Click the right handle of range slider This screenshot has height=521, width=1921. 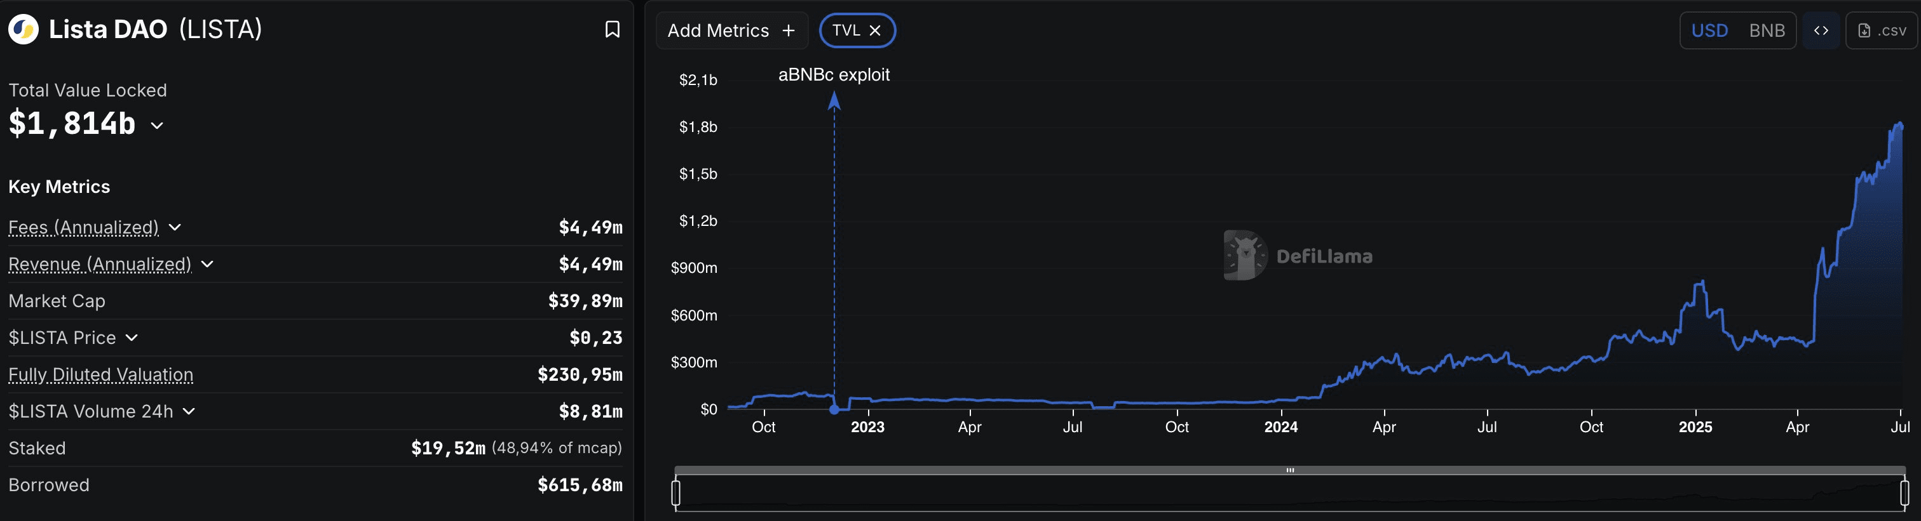click(x=1904, y=492)
